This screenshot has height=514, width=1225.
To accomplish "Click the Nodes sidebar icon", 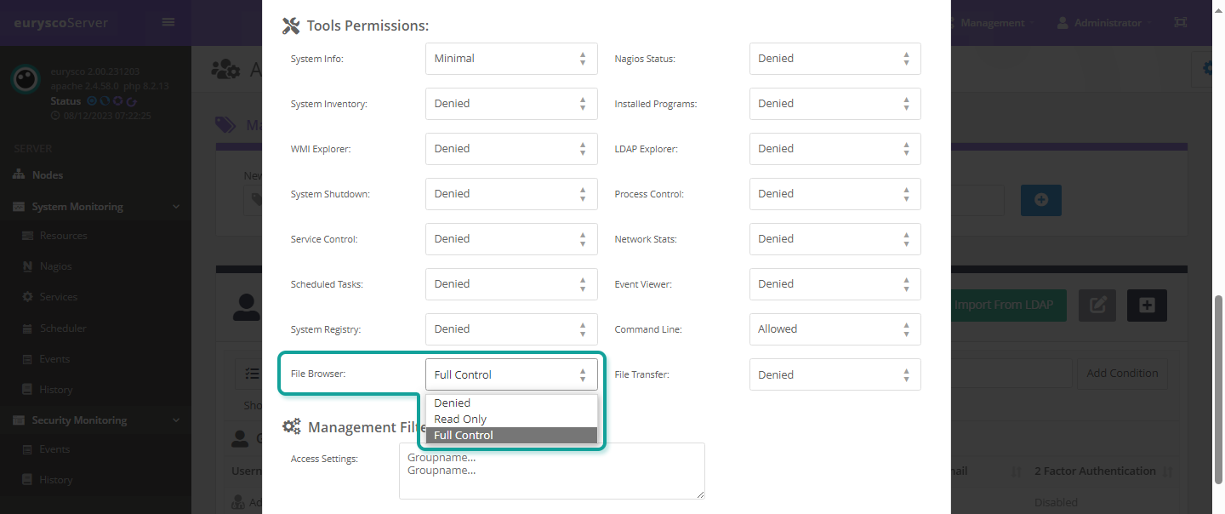I will (20, 174).
